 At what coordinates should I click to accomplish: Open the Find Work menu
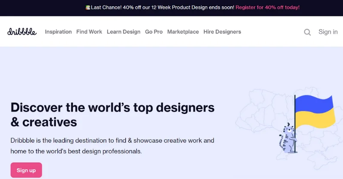click(89, 32)
